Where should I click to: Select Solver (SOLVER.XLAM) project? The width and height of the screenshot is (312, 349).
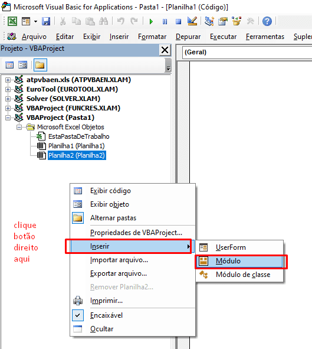click(63, 99)
